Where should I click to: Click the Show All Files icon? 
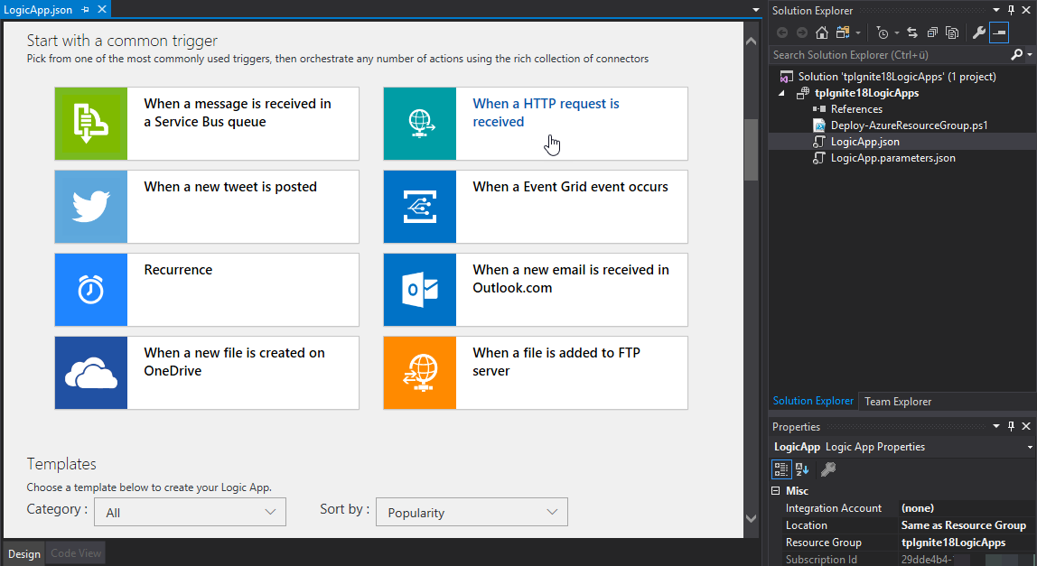952,32
